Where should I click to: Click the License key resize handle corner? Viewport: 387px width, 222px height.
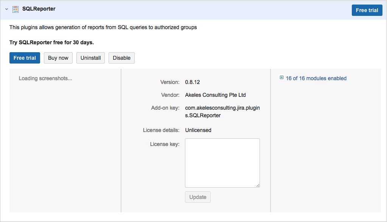click(258, 185)
